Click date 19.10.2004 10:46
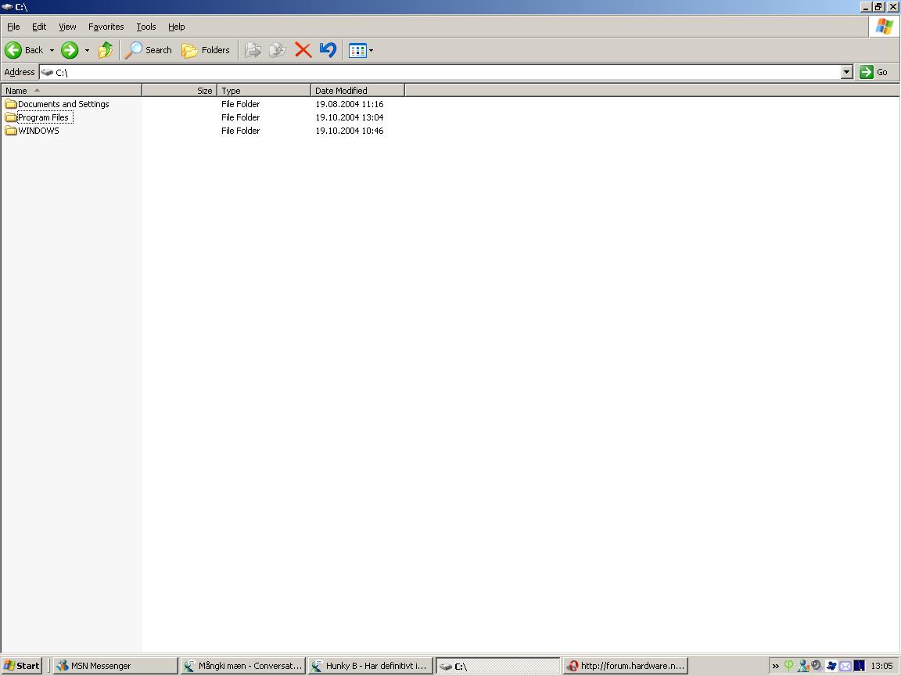This screenshot has width=901, height=676. (x=350, y=131)
